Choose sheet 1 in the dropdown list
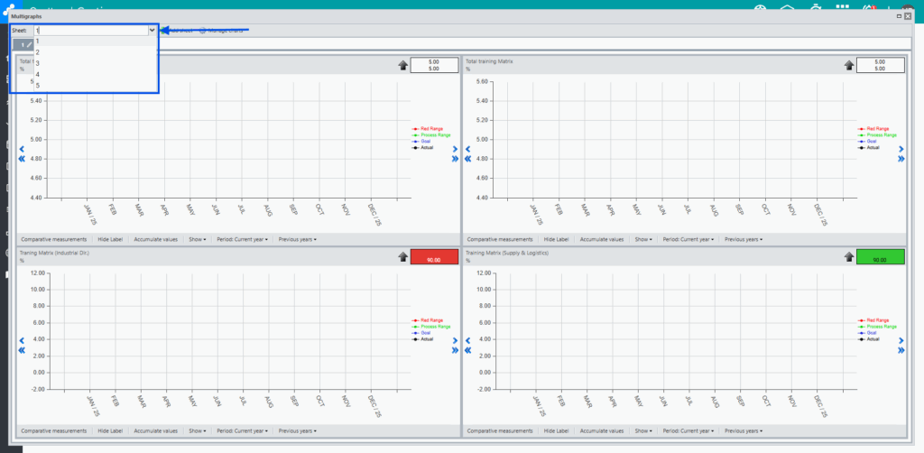The height and width of the screenshot is (453, 924). [x=95, y=42]
